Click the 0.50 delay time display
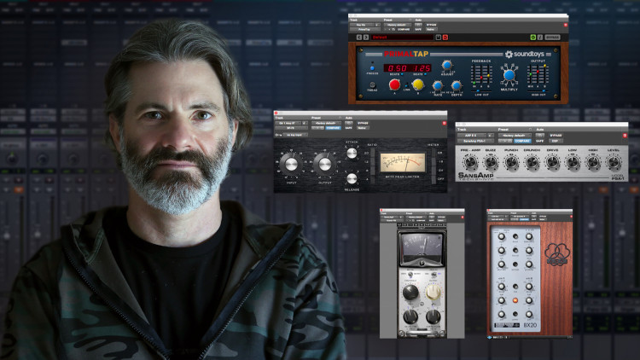Image resolution: width=640 pixels, height=360 pixels. click(397, 67)
